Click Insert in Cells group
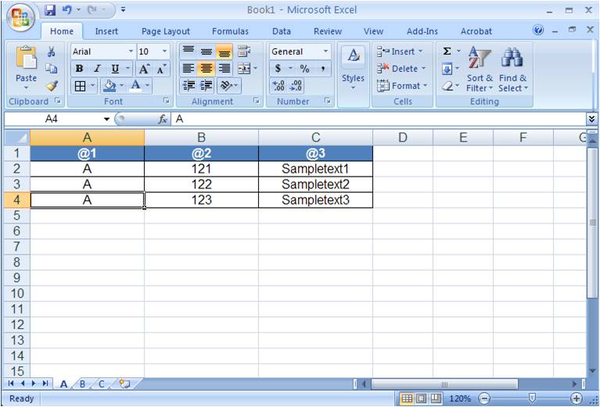600x407 pixels. tap(400, 52)
